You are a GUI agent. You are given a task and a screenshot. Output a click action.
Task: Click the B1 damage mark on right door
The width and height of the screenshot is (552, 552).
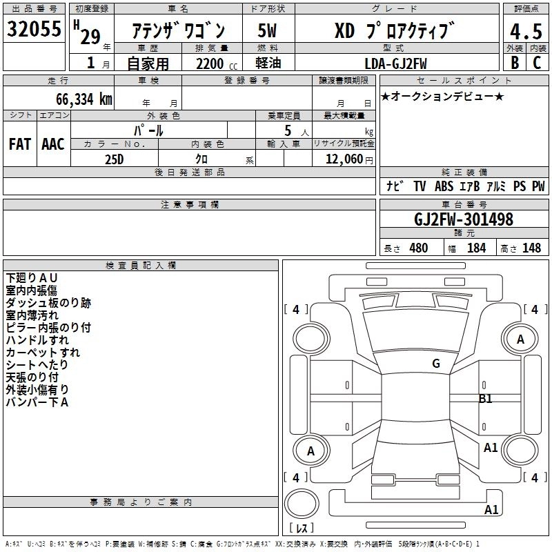click(x=486, y=399)
